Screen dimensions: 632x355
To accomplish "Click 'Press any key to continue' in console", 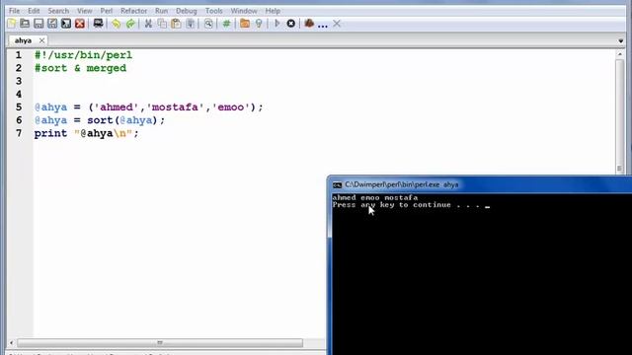I will [391, 205].
